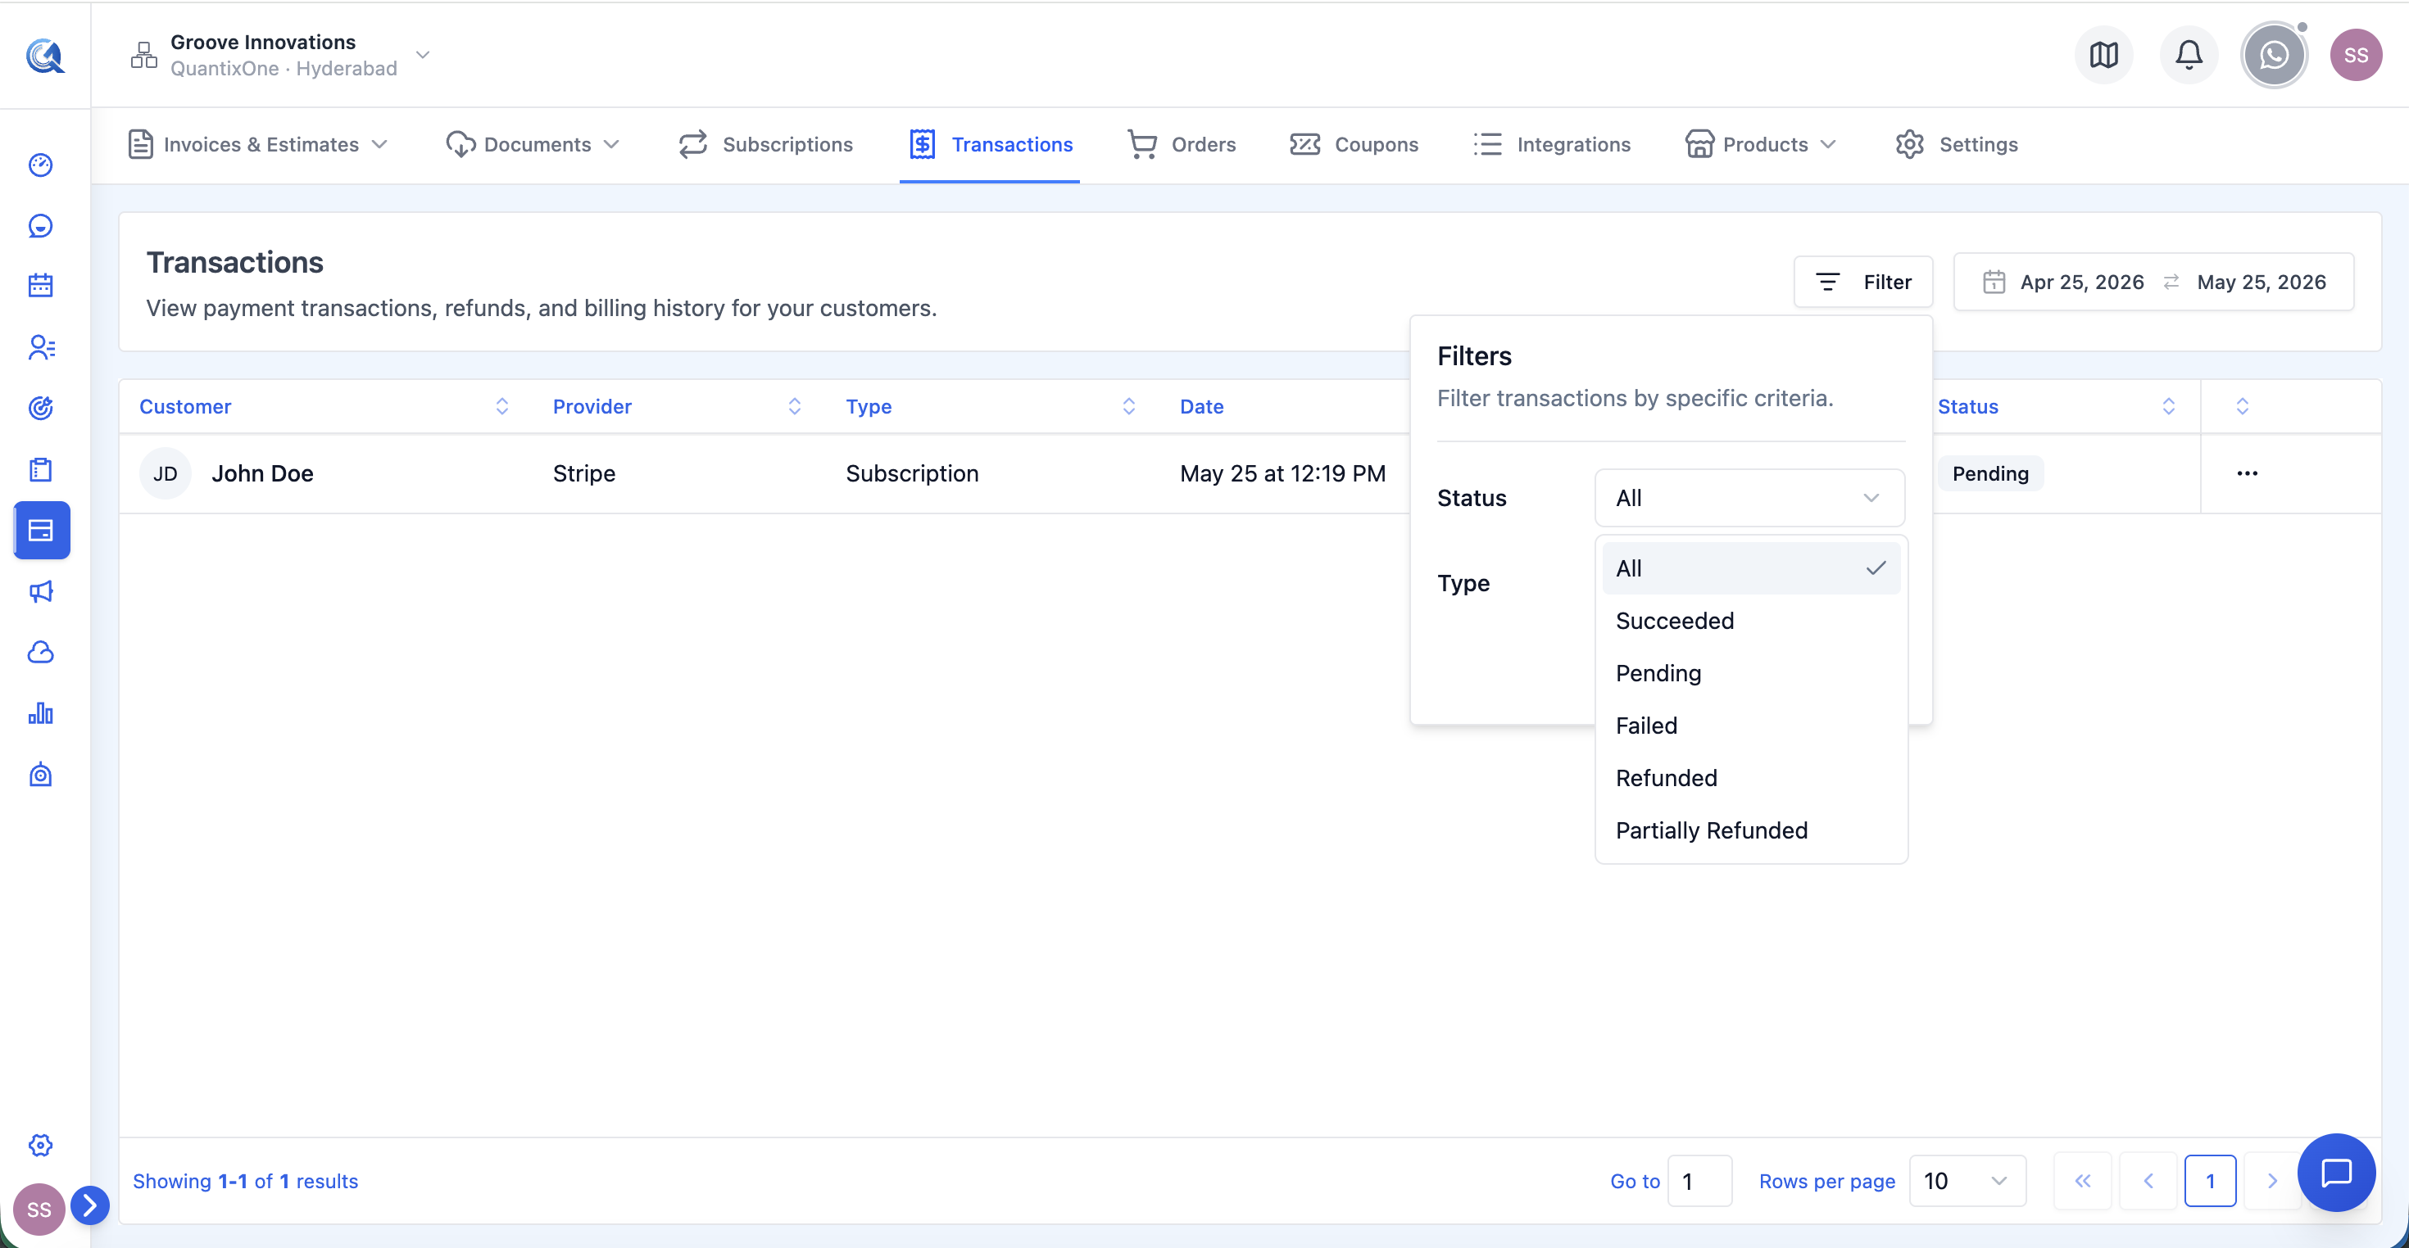Sort table by Date column header
This screenshot has width=2409, height=1248.
pos(1200,405)
